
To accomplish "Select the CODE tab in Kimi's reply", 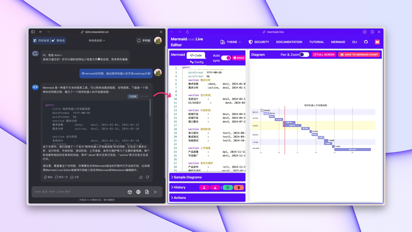I will 133,96.
